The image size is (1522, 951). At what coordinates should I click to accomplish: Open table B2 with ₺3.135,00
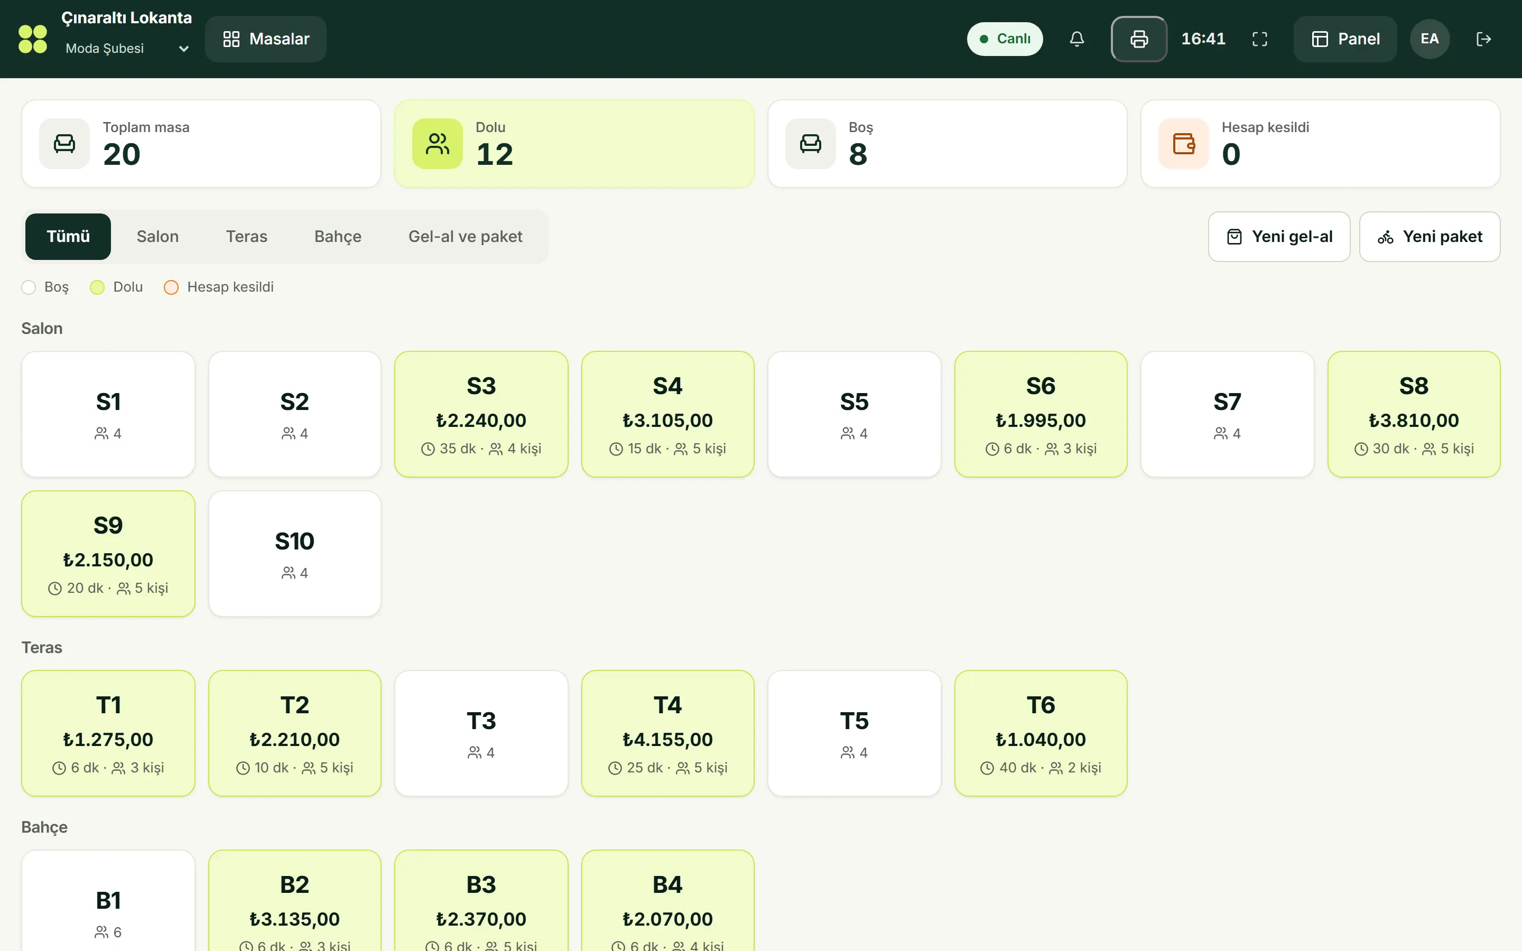coord(294,901)
